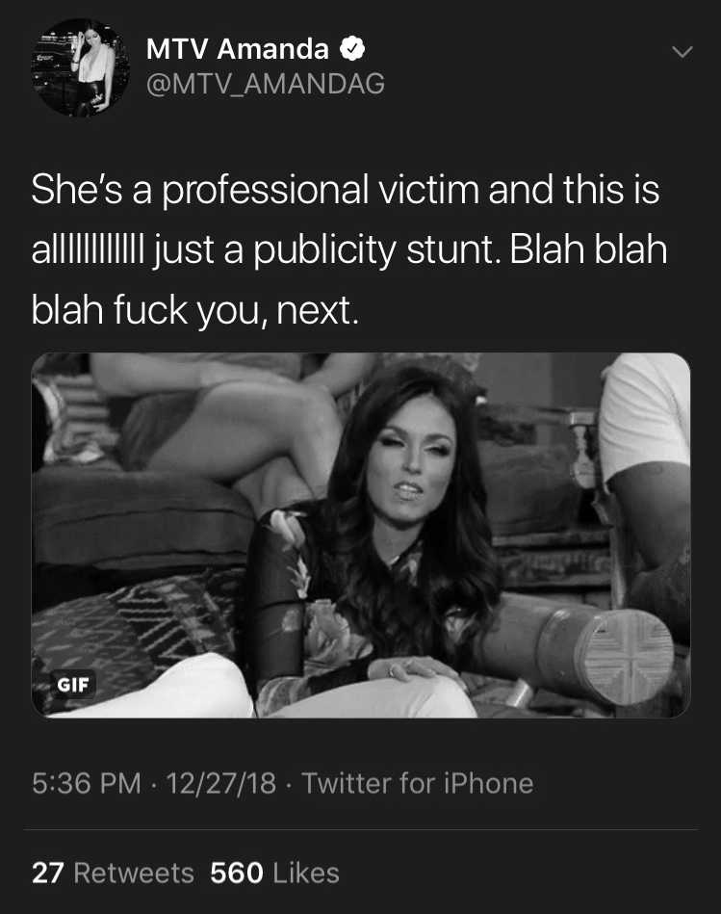Click the number 560 like count
This screenshot has width=721, height=914.
click(x=237, y=873)
